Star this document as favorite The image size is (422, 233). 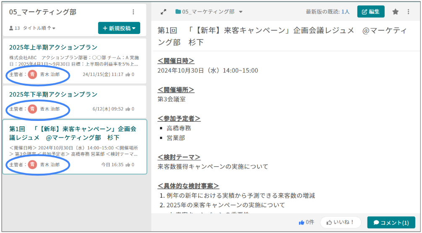tap(395, 12)
